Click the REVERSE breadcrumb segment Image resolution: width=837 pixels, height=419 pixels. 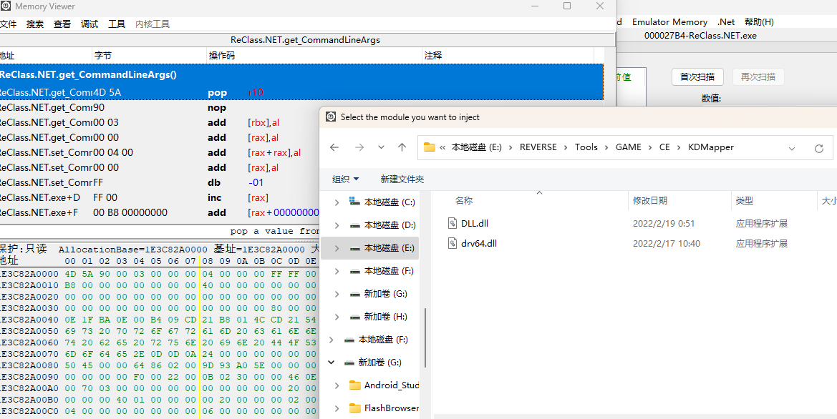point(538,147)
